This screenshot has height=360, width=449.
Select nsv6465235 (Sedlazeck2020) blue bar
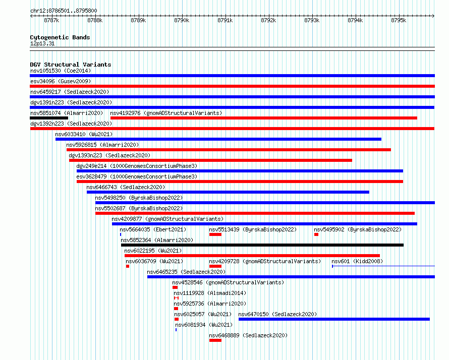[291, 277]
